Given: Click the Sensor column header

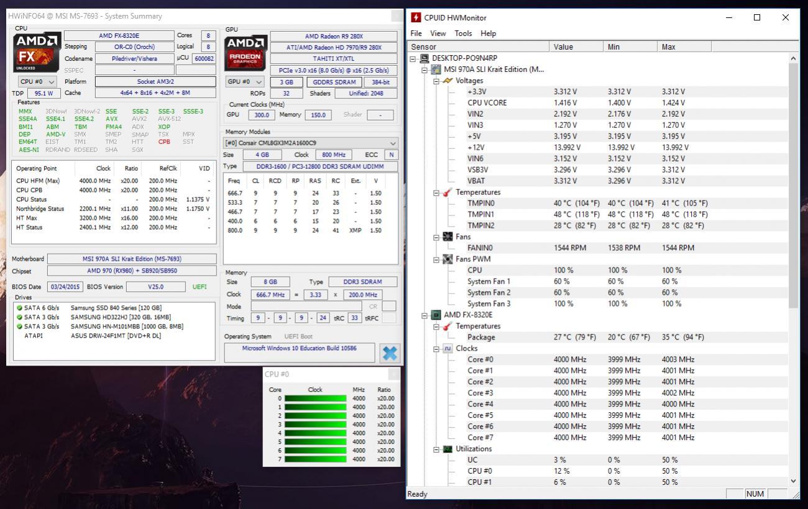Looking at the screenshot, I should 479,47.
